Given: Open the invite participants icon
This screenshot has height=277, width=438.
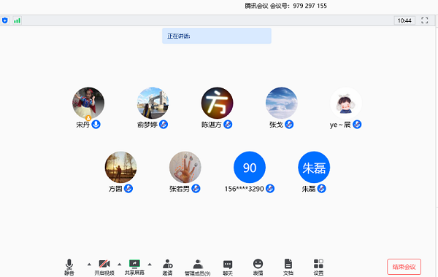Looking at the screenshot, I should (168, 264).
